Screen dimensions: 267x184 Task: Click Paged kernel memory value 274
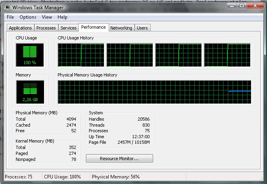[72, 153]
